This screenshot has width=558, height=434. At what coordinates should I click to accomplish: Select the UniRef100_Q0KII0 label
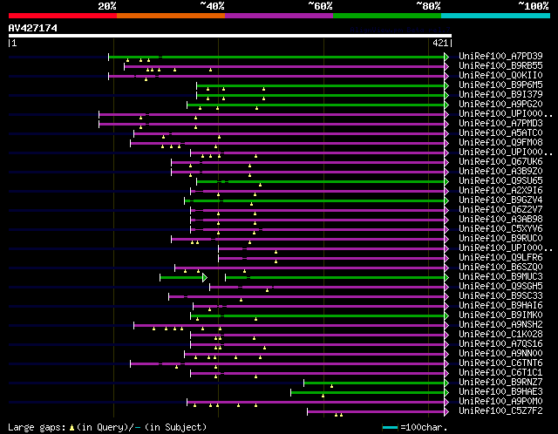point(500,76)
